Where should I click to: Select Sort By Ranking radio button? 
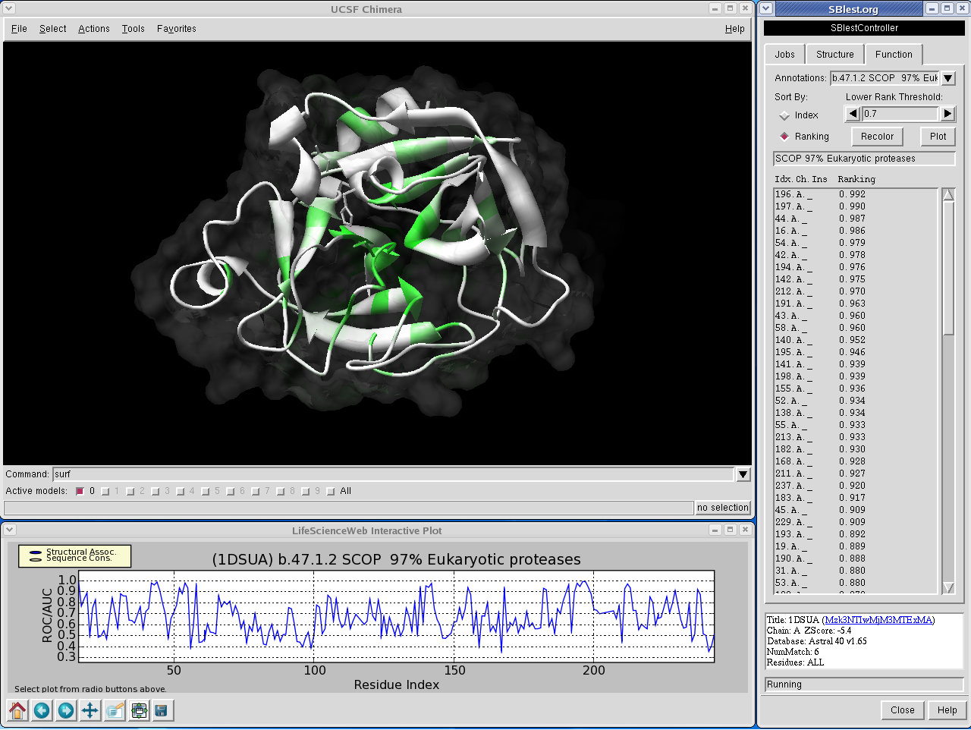tap(784, 137)
